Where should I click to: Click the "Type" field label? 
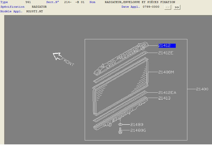4,2
